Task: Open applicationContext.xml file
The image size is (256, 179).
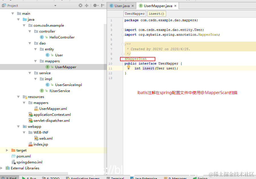Action: (x=52, y=115)
